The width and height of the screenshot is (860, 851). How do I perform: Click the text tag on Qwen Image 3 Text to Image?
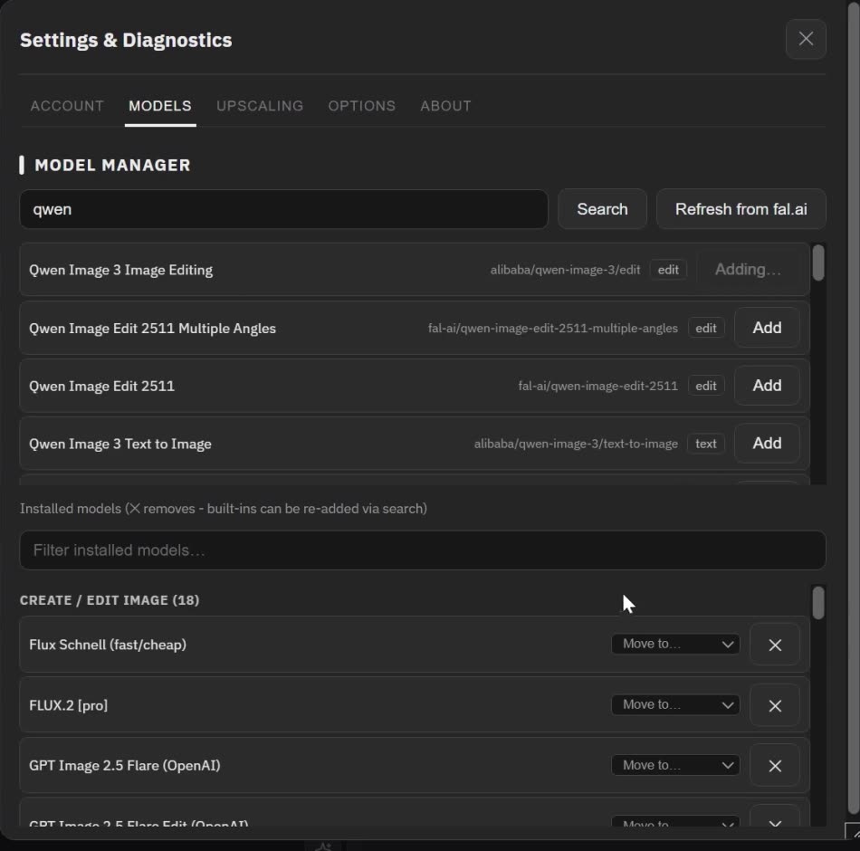click(x=706, y=444)
